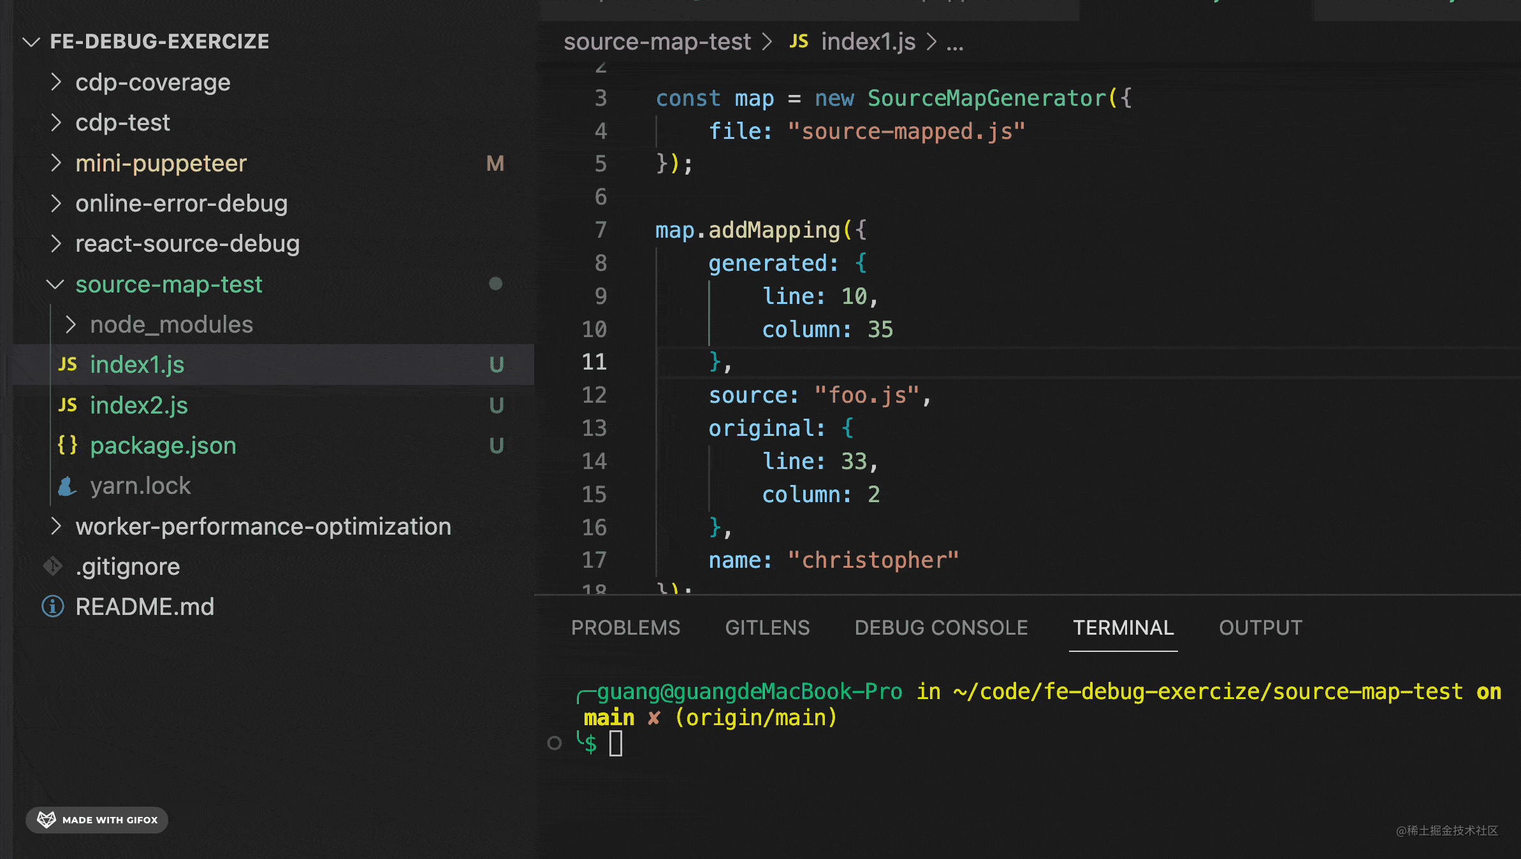This screenshot has height=859, width=1521.
Task: Click the git diamond icon of .gitignore
Action: coord(53,566)
